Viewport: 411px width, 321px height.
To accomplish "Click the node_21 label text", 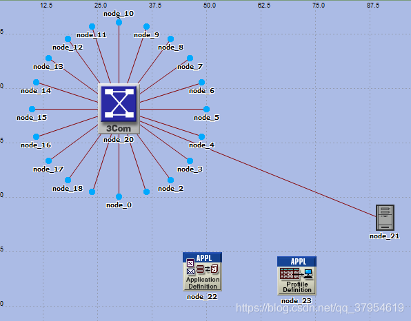I will (385, 236).
